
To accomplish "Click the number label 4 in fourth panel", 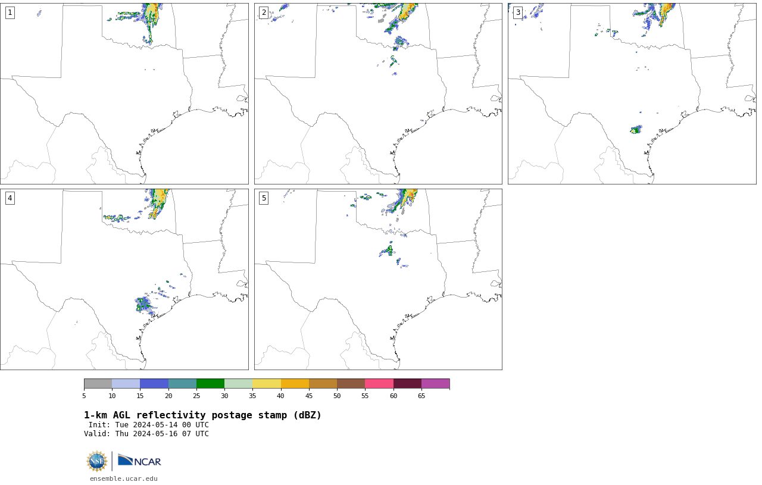I will [10, 198].
